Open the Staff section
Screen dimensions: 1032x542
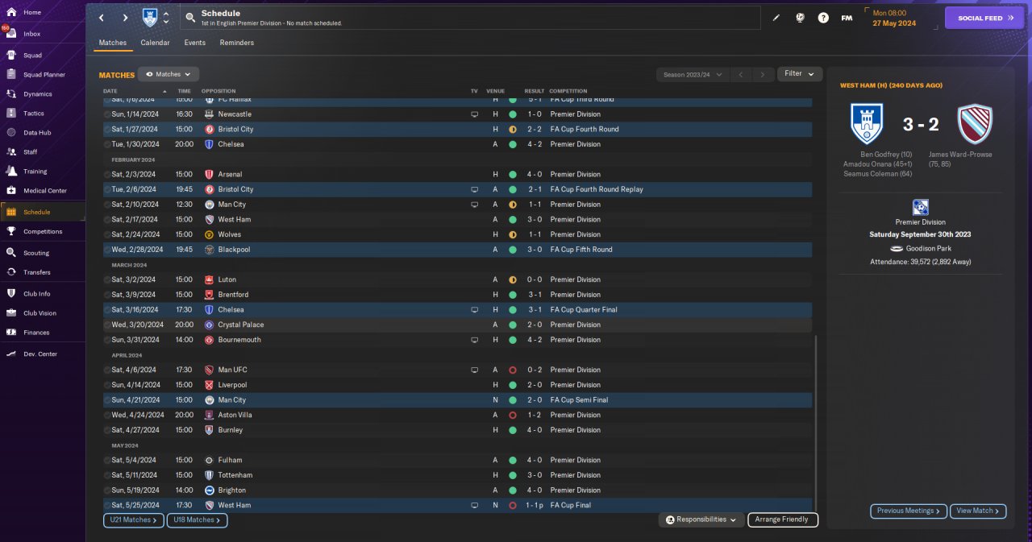(x=31, y=152)
